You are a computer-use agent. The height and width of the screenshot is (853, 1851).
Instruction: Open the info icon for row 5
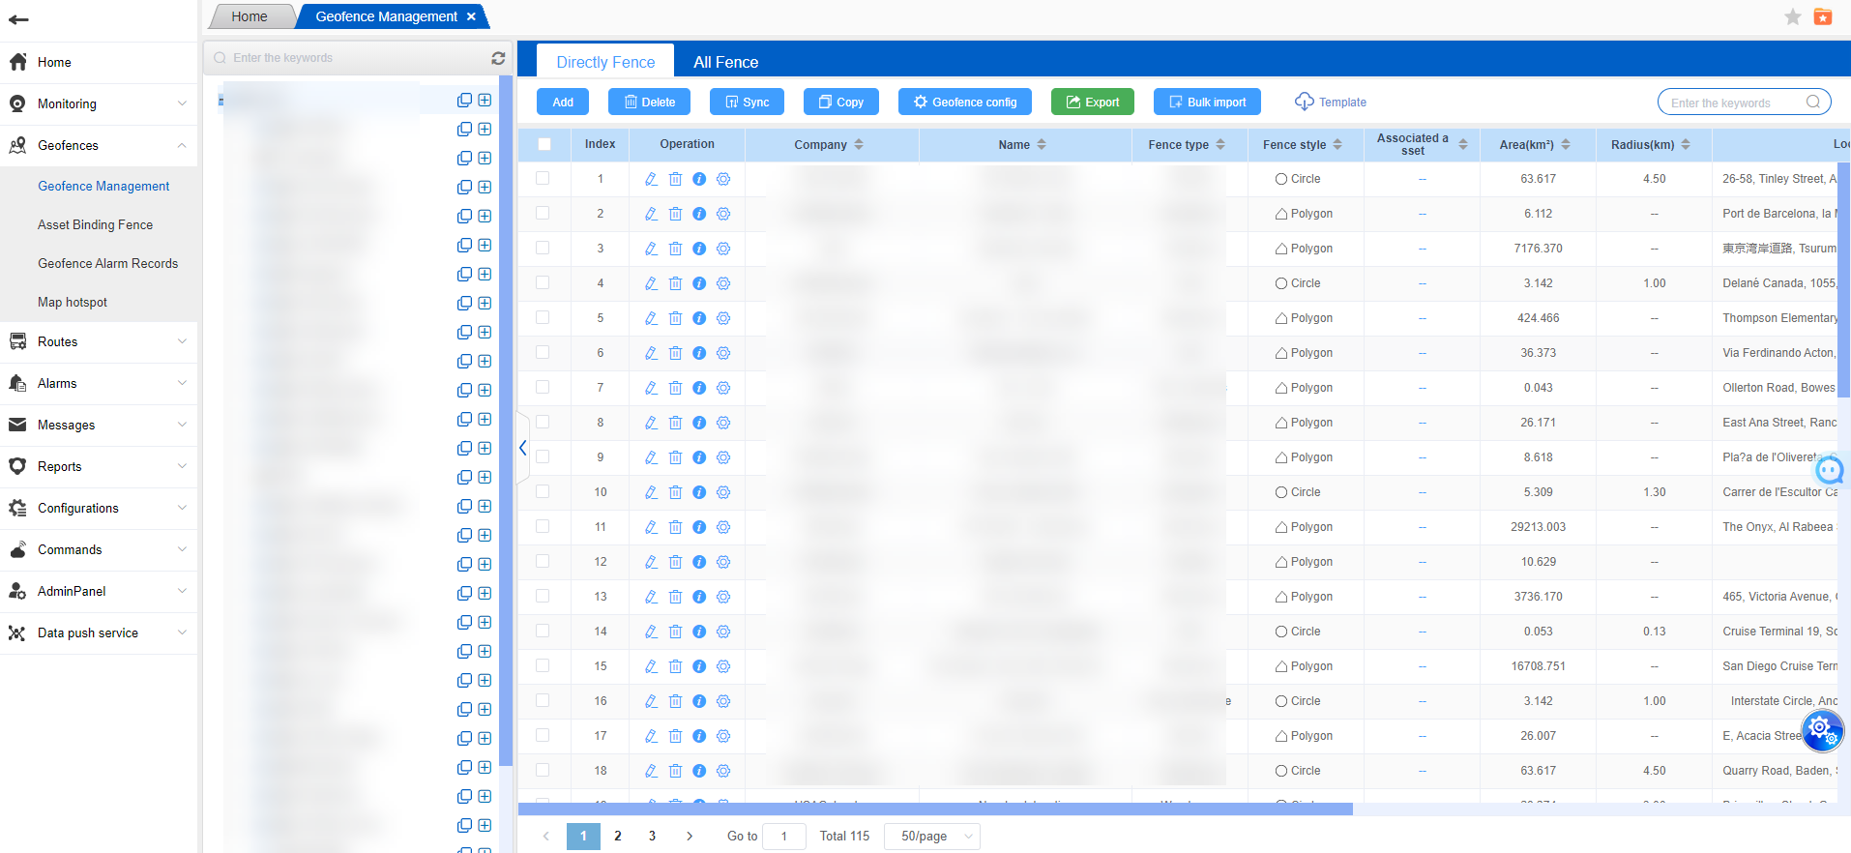(699, 318)
